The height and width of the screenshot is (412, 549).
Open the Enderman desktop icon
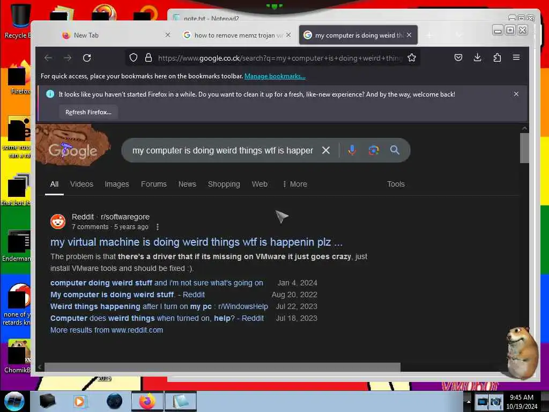pos(18,245)
